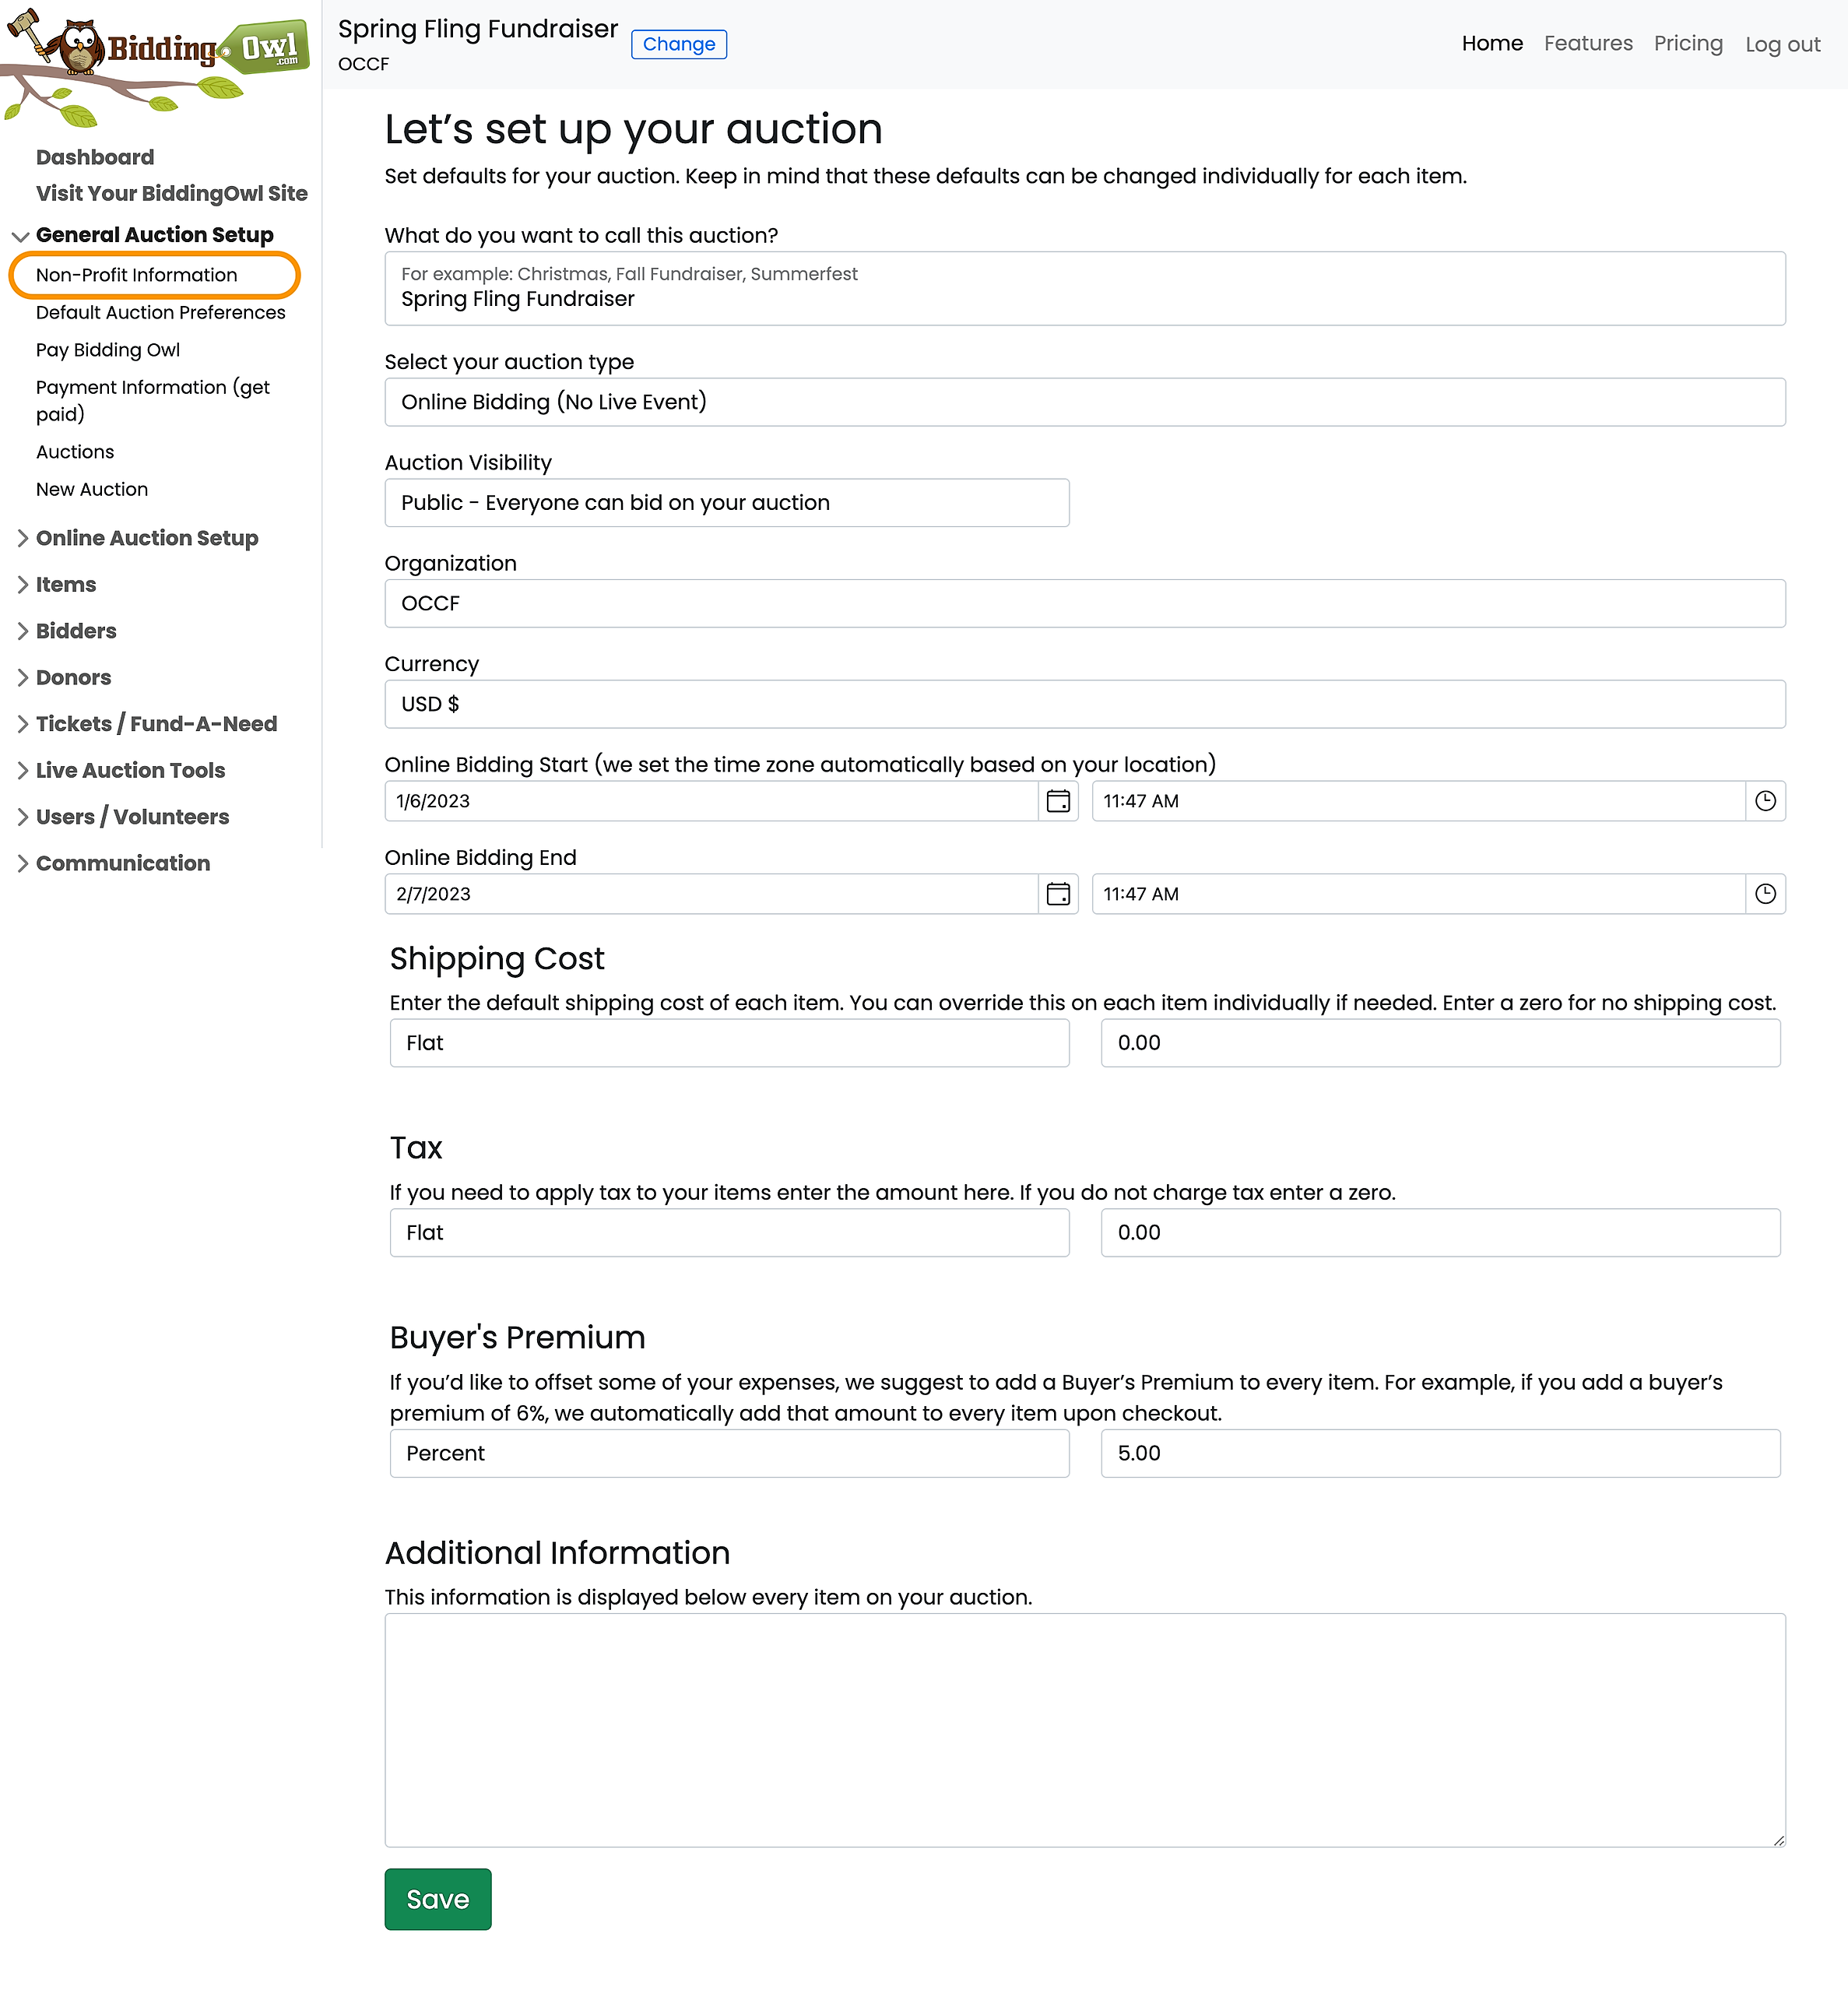Screen dimensions: 1848x1993
Task: Go to Pricing in top navigation
Action: [1687, 44]
